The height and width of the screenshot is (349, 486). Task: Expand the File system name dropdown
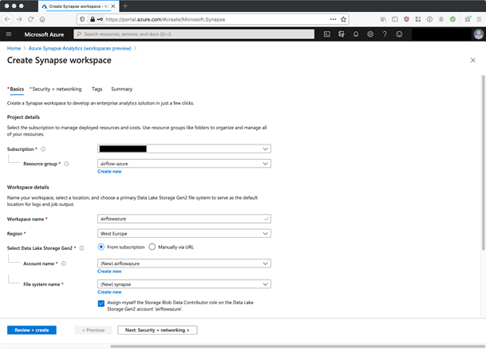(184, 284)
